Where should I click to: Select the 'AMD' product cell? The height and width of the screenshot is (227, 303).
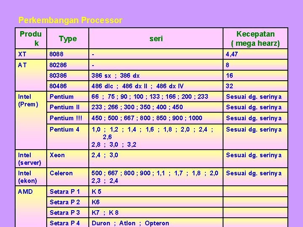click(31, 206)
